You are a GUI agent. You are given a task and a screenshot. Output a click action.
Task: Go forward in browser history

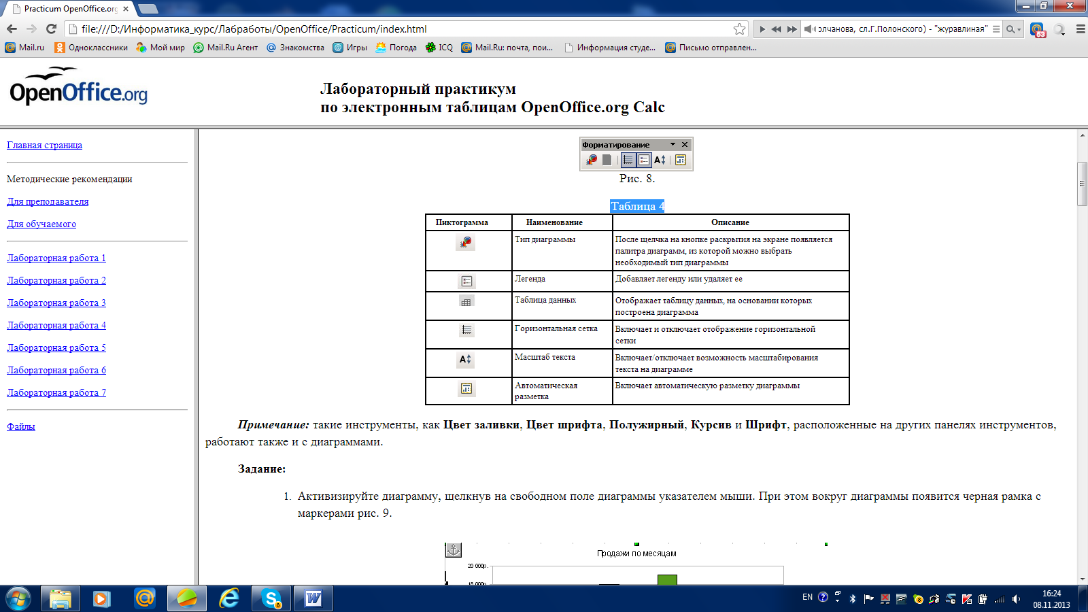point(31,29)
